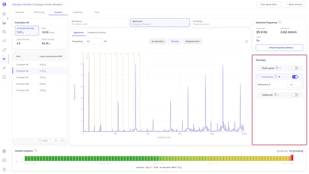Select the first green sample in the navigator
This screenshot has height=174, width=309.
26,158
